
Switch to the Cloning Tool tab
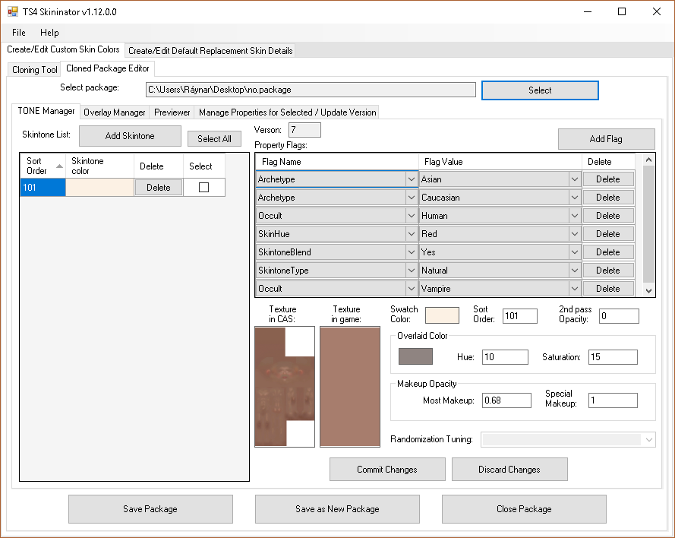[x=34, y=70]
